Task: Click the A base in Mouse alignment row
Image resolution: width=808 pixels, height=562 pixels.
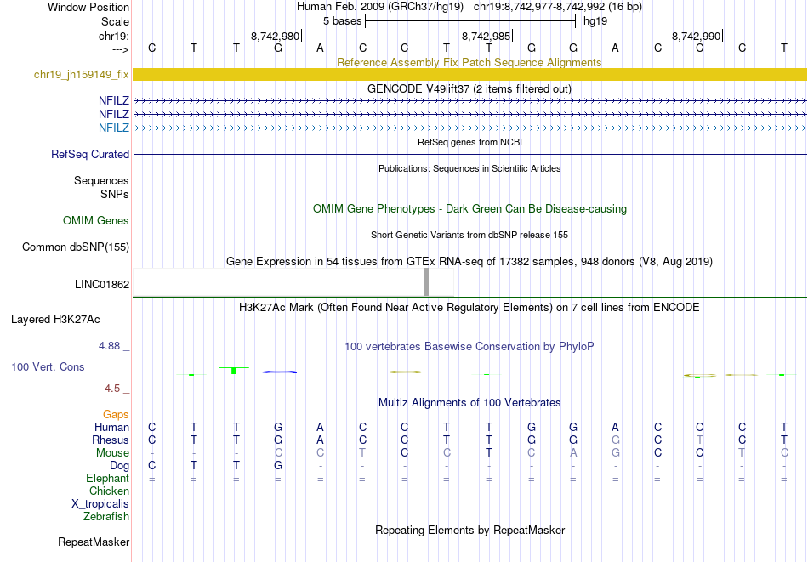Action: pyautogui.click(x=573, y=453)
